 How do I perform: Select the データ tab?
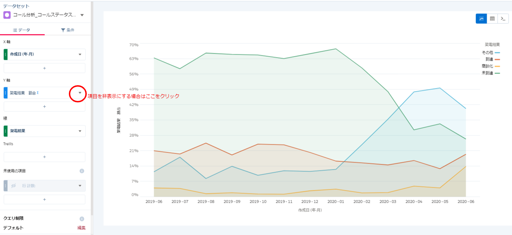coord(22,30)
